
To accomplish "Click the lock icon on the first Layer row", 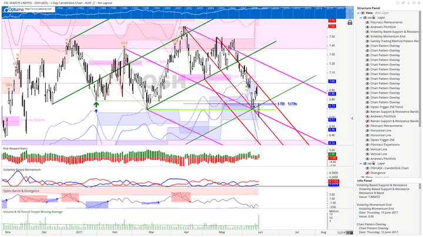I will [374, 18].
